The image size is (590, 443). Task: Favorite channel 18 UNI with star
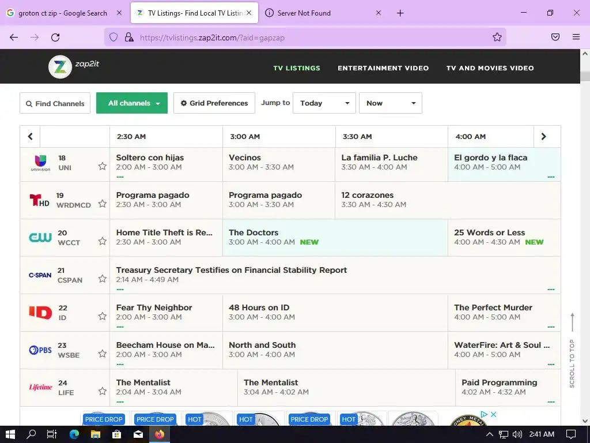click(x=103, y=166)
